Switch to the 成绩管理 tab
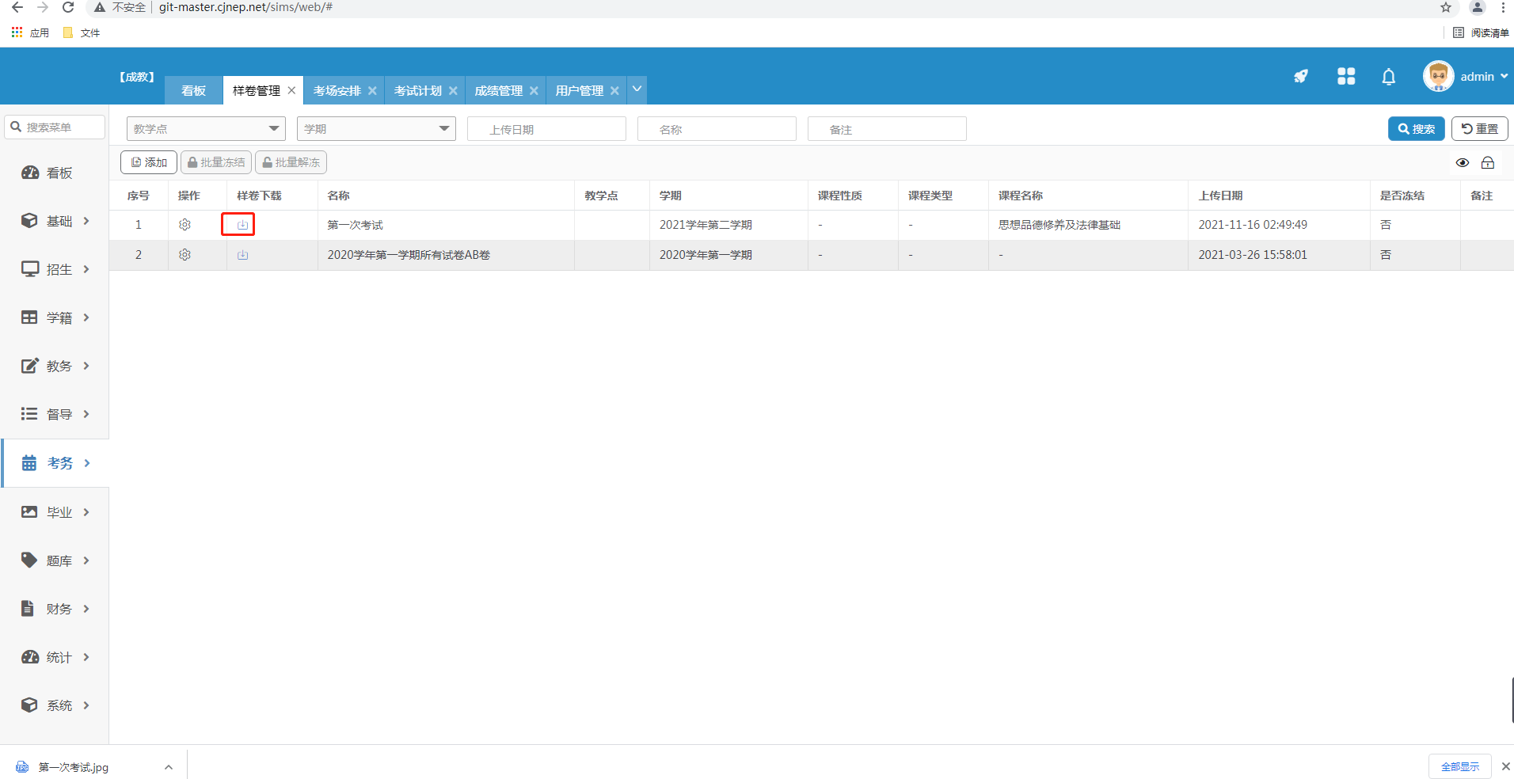 (x=498, y=91)
